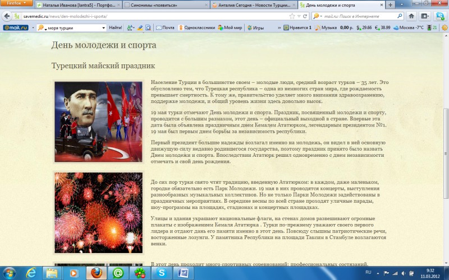The image size is (449, 280).
Task: Click the traffic light indicator showing 21
Action: click(432, 27)
